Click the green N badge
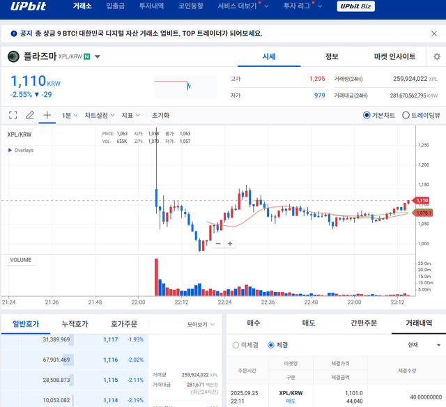 (x=86, y=56)
